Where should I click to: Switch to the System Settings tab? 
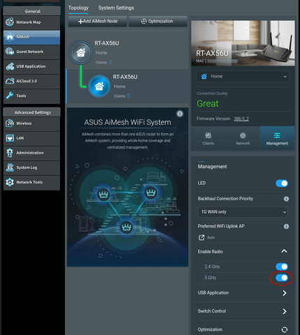click(x=116, y=8)
